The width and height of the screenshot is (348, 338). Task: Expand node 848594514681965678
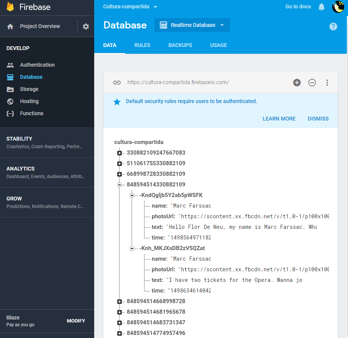click(x=120, y=312)
